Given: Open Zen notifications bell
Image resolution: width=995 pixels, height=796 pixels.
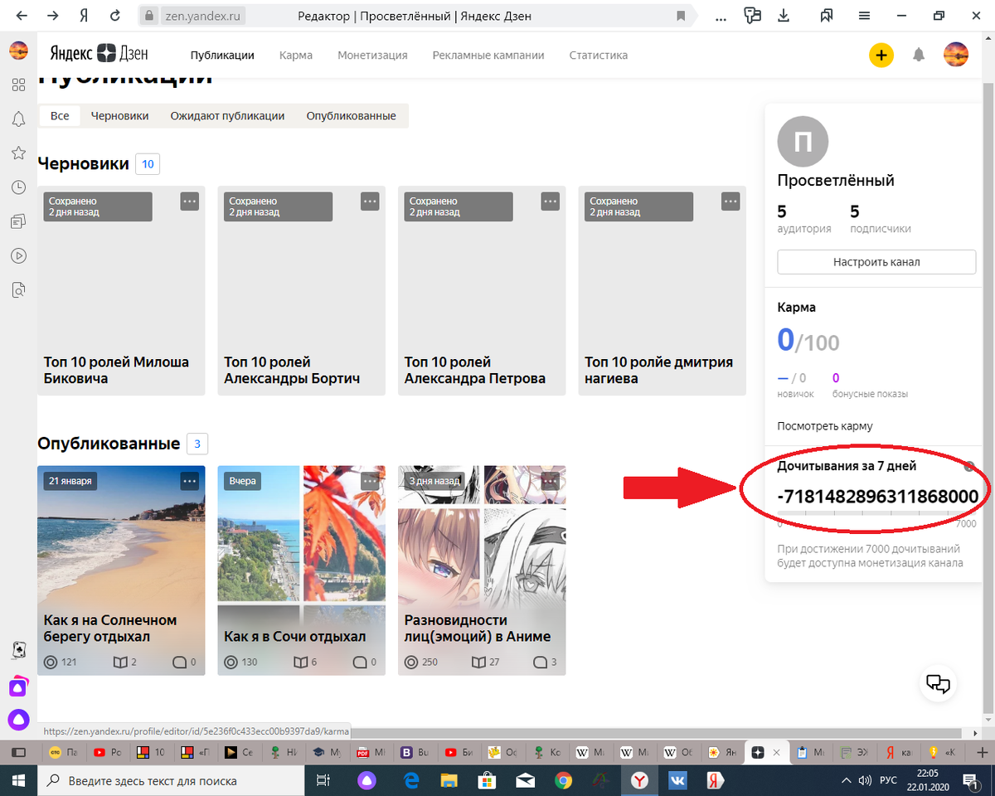Looking at the screenshot, I should coord(919,56).
